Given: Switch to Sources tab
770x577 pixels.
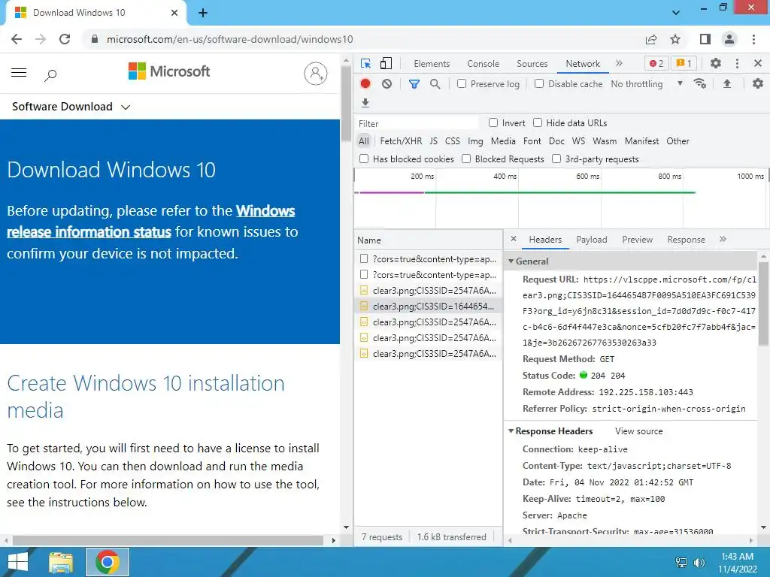Looking at the screenshot, I should click(532, 64).
